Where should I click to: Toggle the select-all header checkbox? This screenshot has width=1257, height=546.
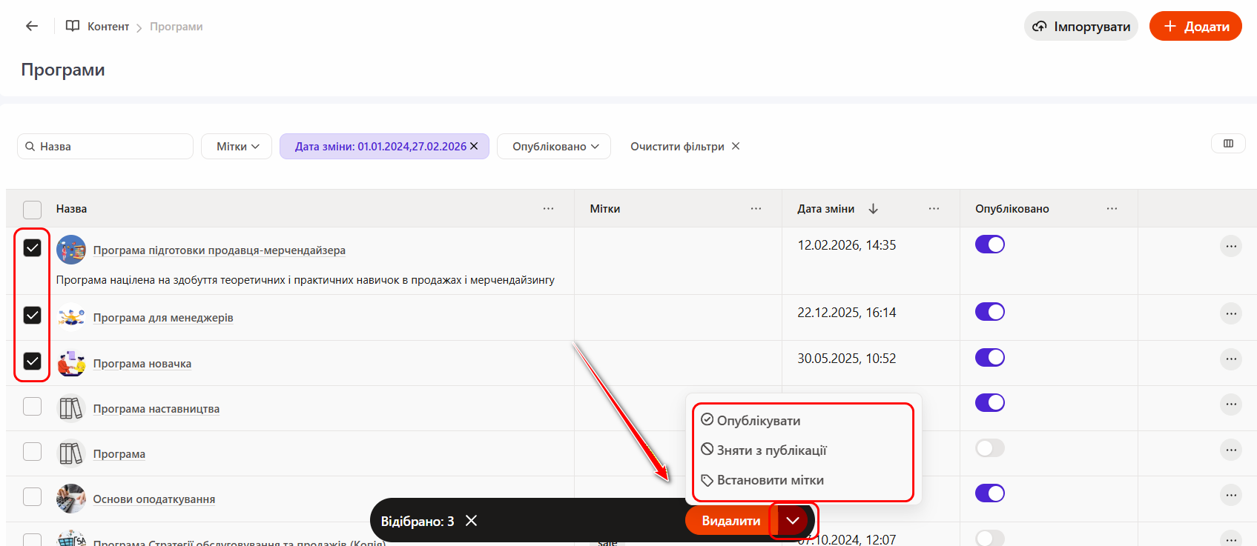[x=33, y=210]
